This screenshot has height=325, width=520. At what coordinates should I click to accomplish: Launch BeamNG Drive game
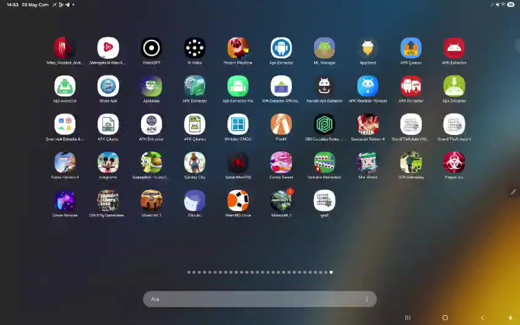(238, 201)
